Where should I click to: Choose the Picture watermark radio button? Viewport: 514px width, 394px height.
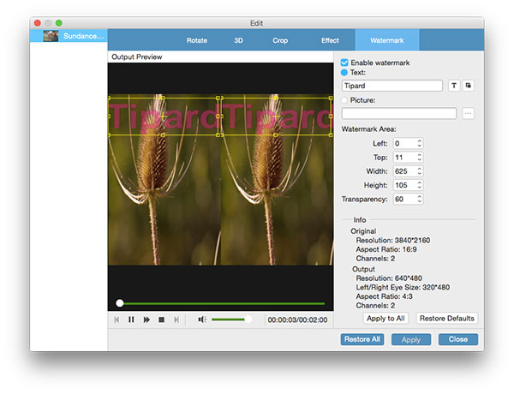(x=344, y=100)
